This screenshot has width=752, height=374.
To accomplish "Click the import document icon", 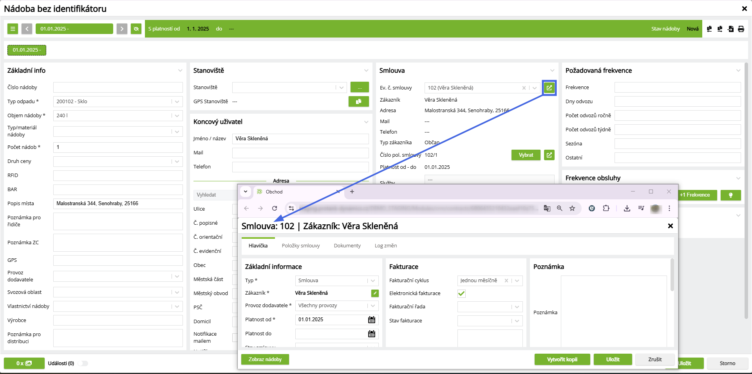I will (x=730, y=29).
